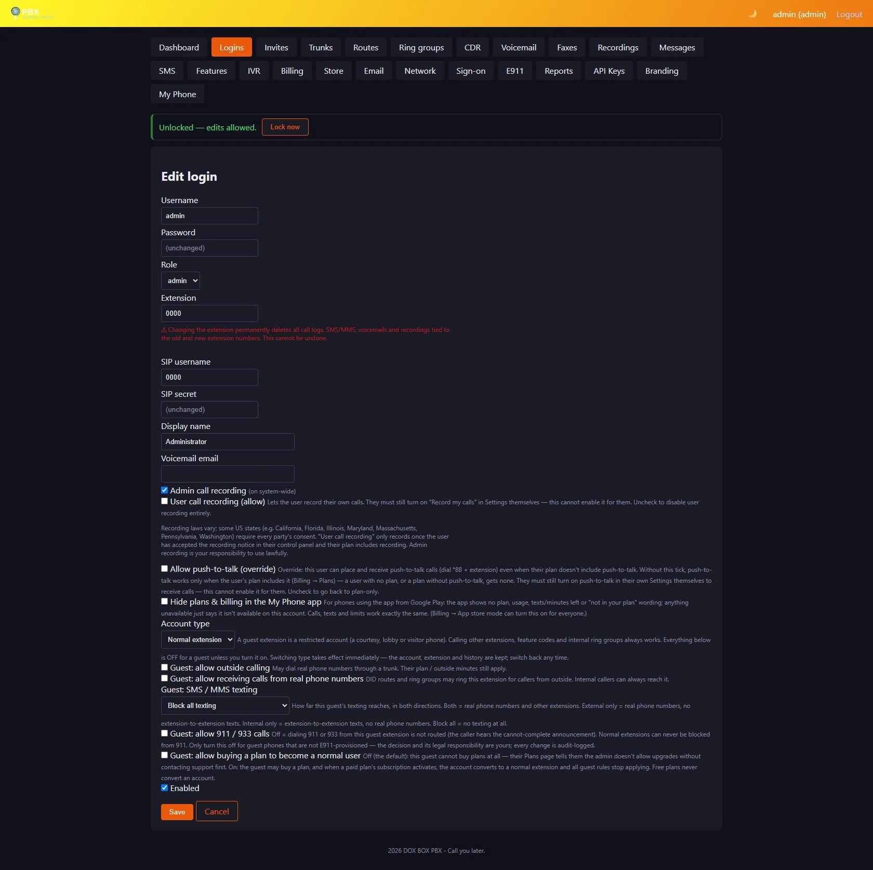
Task: Open the Branding tab
Action: coord(662,71)
